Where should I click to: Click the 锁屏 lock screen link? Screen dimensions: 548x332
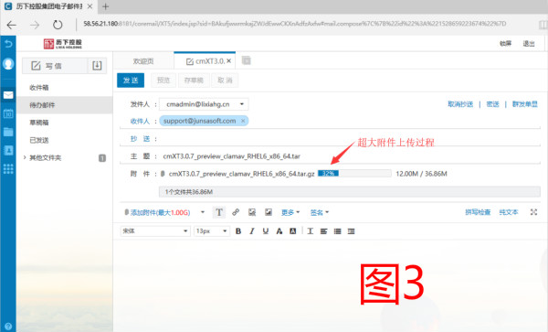pos(505,43)
